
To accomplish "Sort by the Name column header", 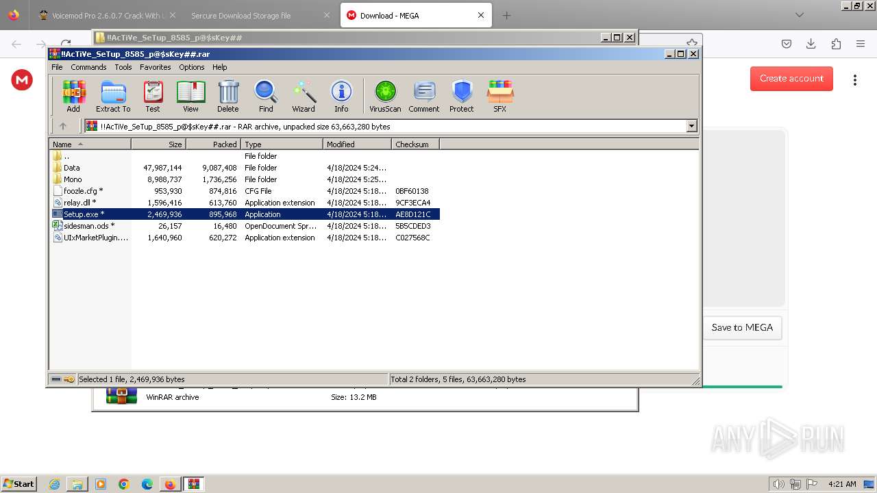I will [x=90, y=144].
